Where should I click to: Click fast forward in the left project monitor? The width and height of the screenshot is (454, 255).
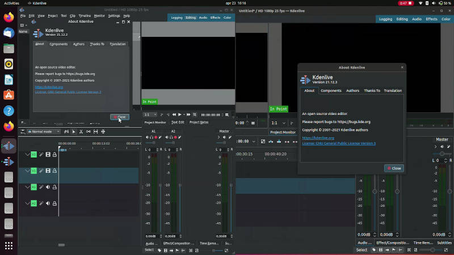pos(188,115)
